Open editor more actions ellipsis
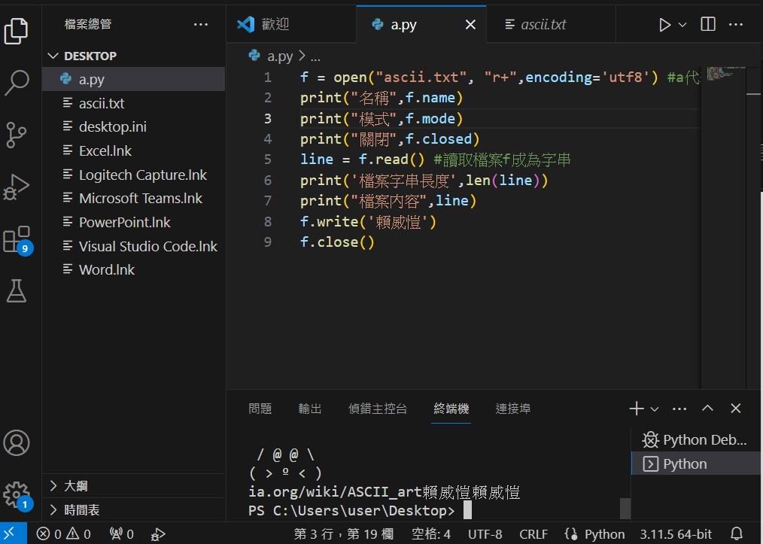The width and height of the screenshot is (763, 544). pyautogui.click(x=735, y=24)
